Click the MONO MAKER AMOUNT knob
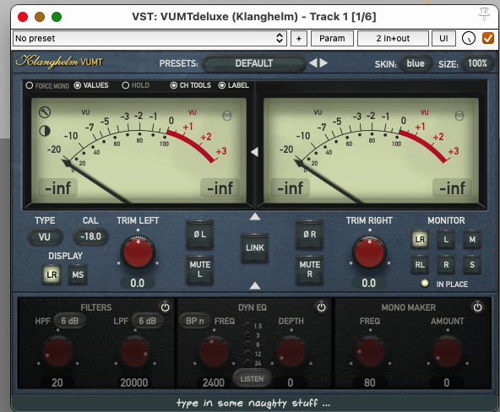Viewport: 500px width, 412px height. pyautogui.click(x=447, y=352)
